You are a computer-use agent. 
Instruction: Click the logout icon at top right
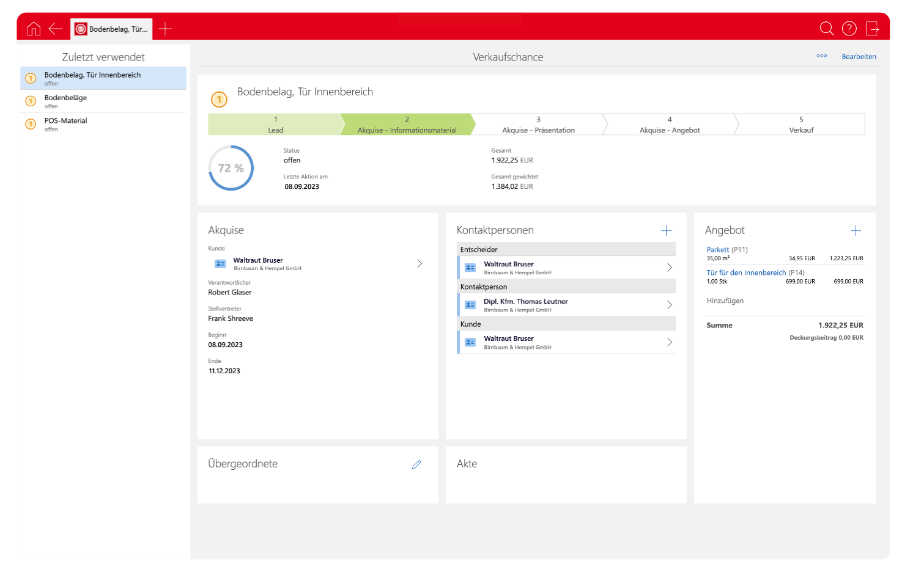873,29
